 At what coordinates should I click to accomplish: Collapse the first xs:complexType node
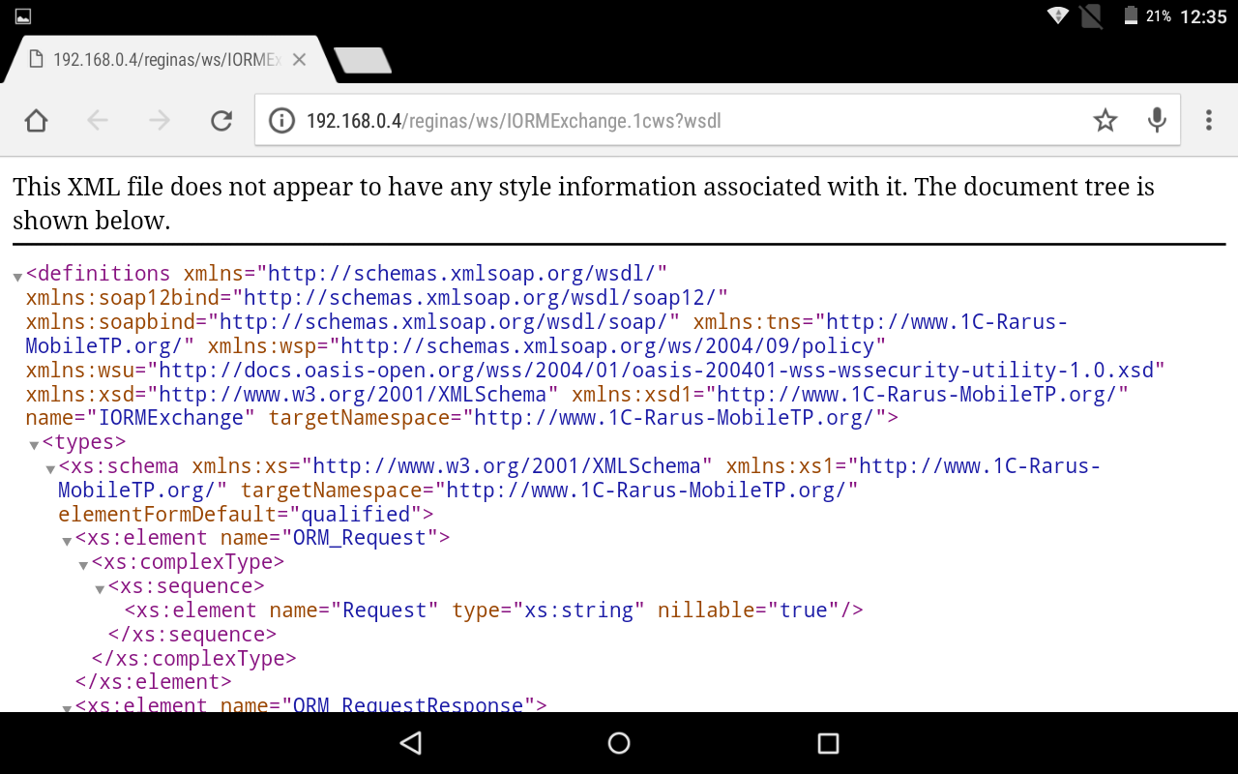[83, 566]
